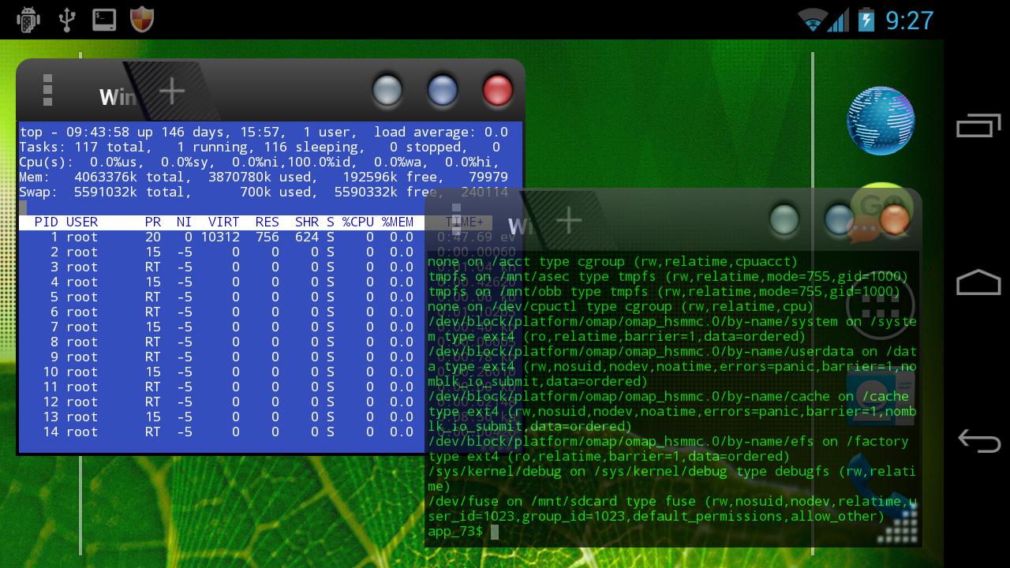Click the gray round button on the top window
Viewport: 1010px width, 568px height.
point(387,91)
